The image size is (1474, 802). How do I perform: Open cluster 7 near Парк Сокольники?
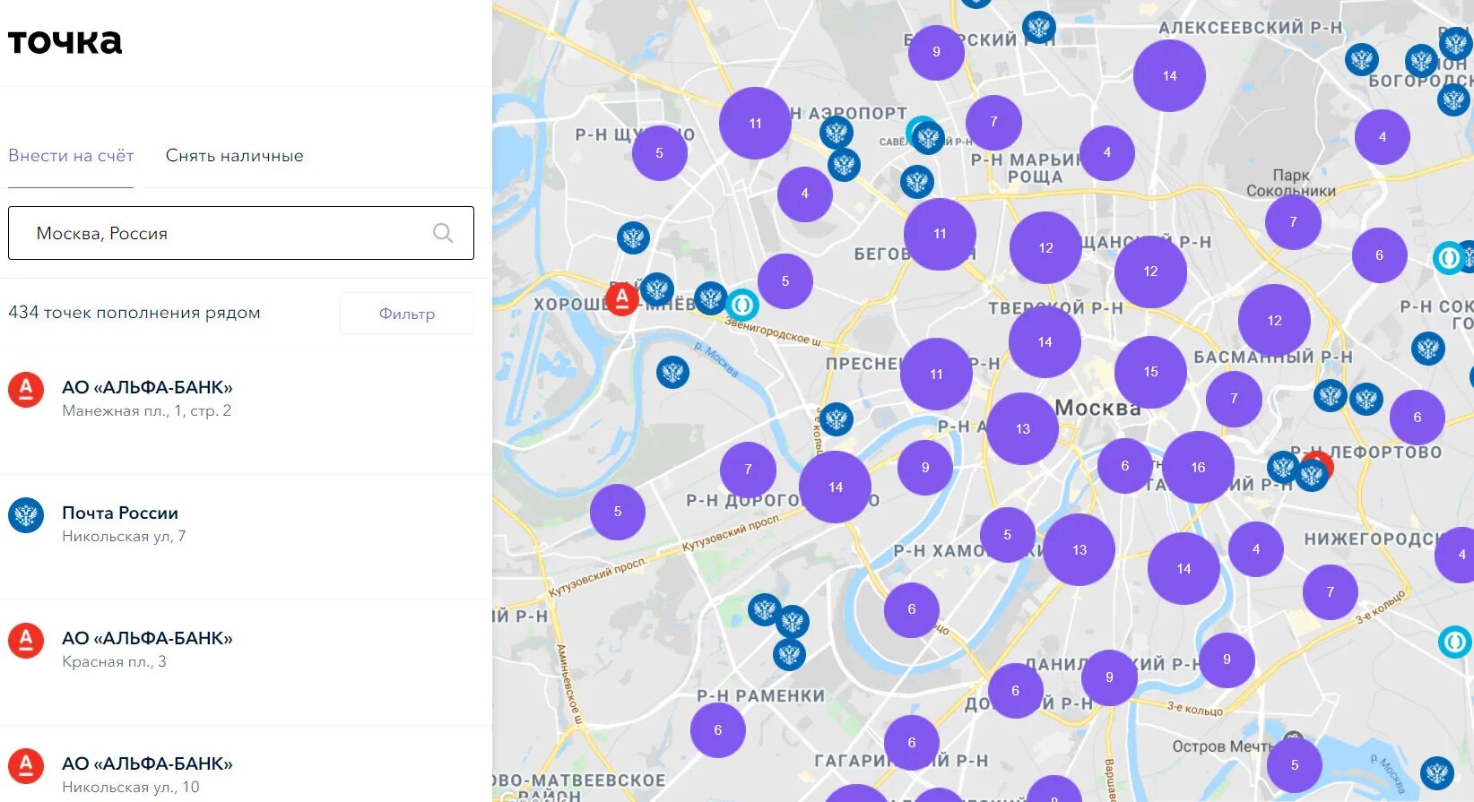coord(1293,221)
